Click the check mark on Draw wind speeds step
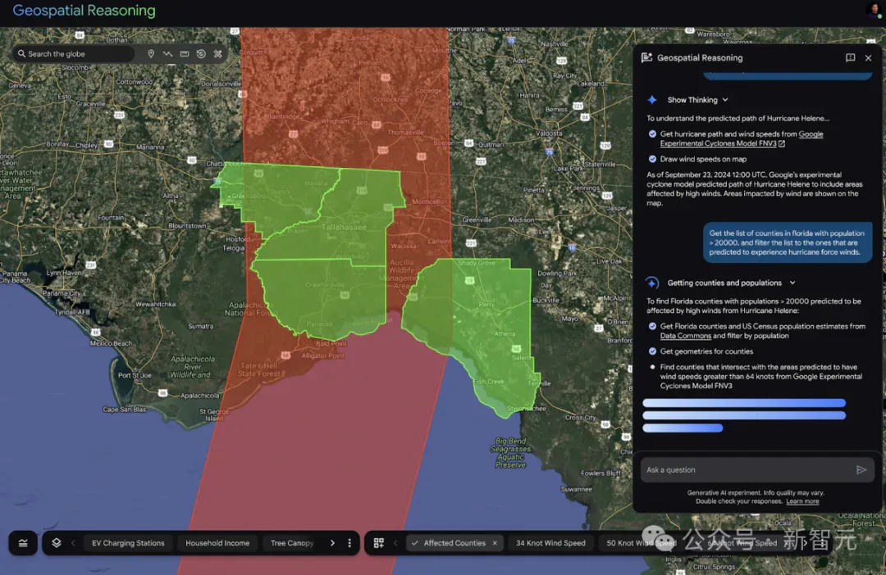 click(653, 159)
